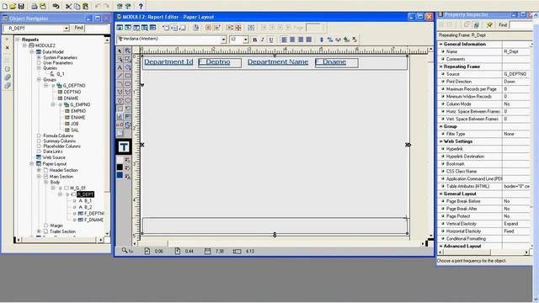Click the Help question mark icon
Viewport: 539px width, 303px height.
click(141, 6)
